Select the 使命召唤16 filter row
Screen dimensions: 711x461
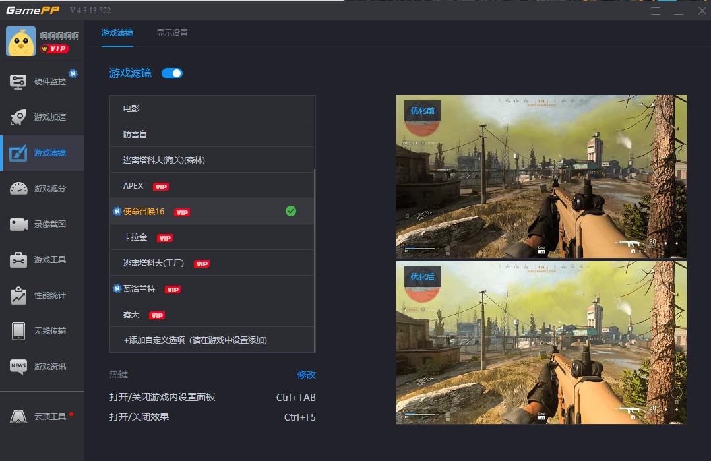click(212, 211)
